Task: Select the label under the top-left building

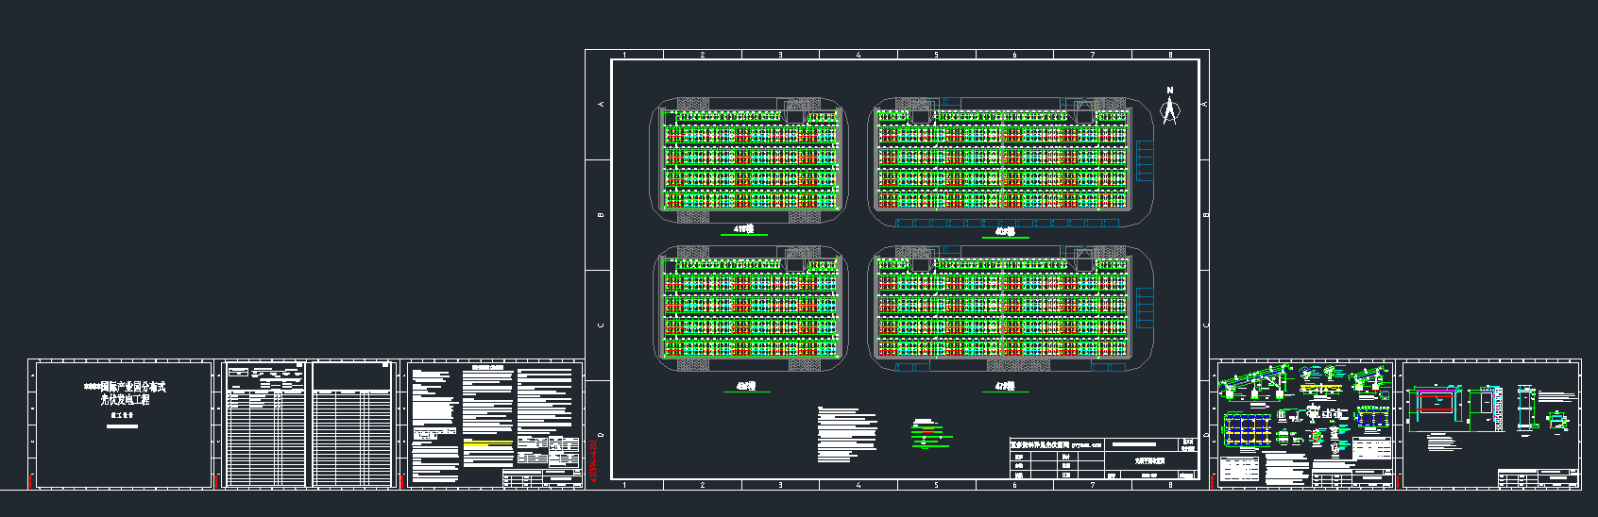Action: 744,229
